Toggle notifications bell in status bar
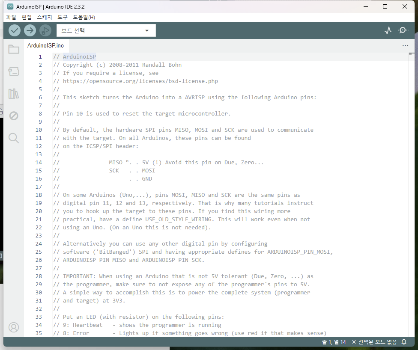Screen dimensions: 418x350 tap(404, 342)
